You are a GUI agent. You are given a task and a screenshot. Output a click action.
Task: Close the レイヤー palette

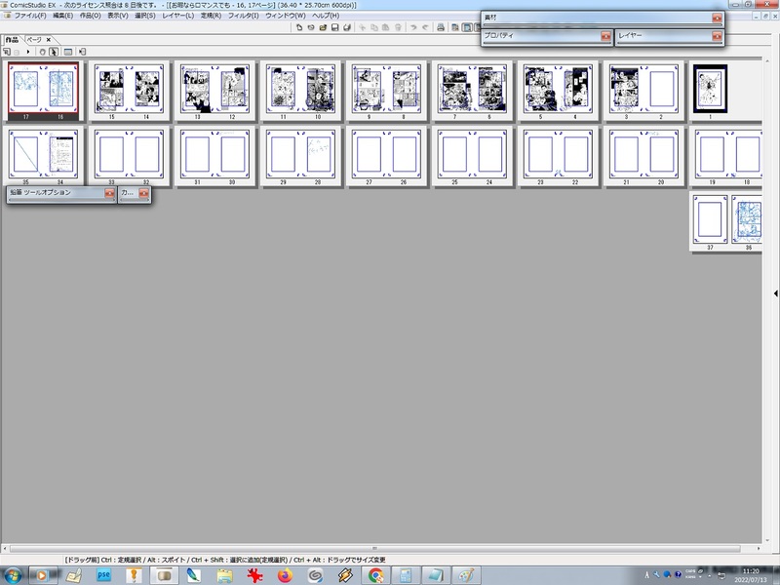[717, 36]
